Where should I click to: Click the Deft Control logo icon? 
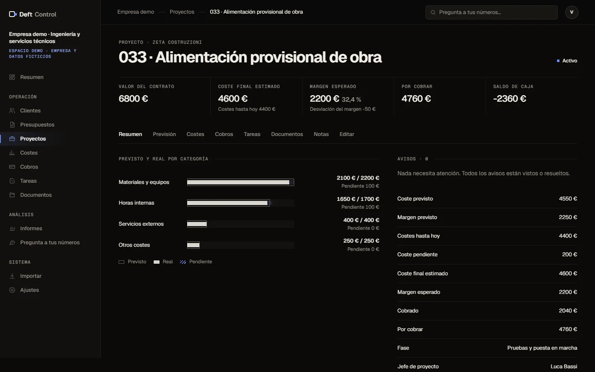(13, 14)
